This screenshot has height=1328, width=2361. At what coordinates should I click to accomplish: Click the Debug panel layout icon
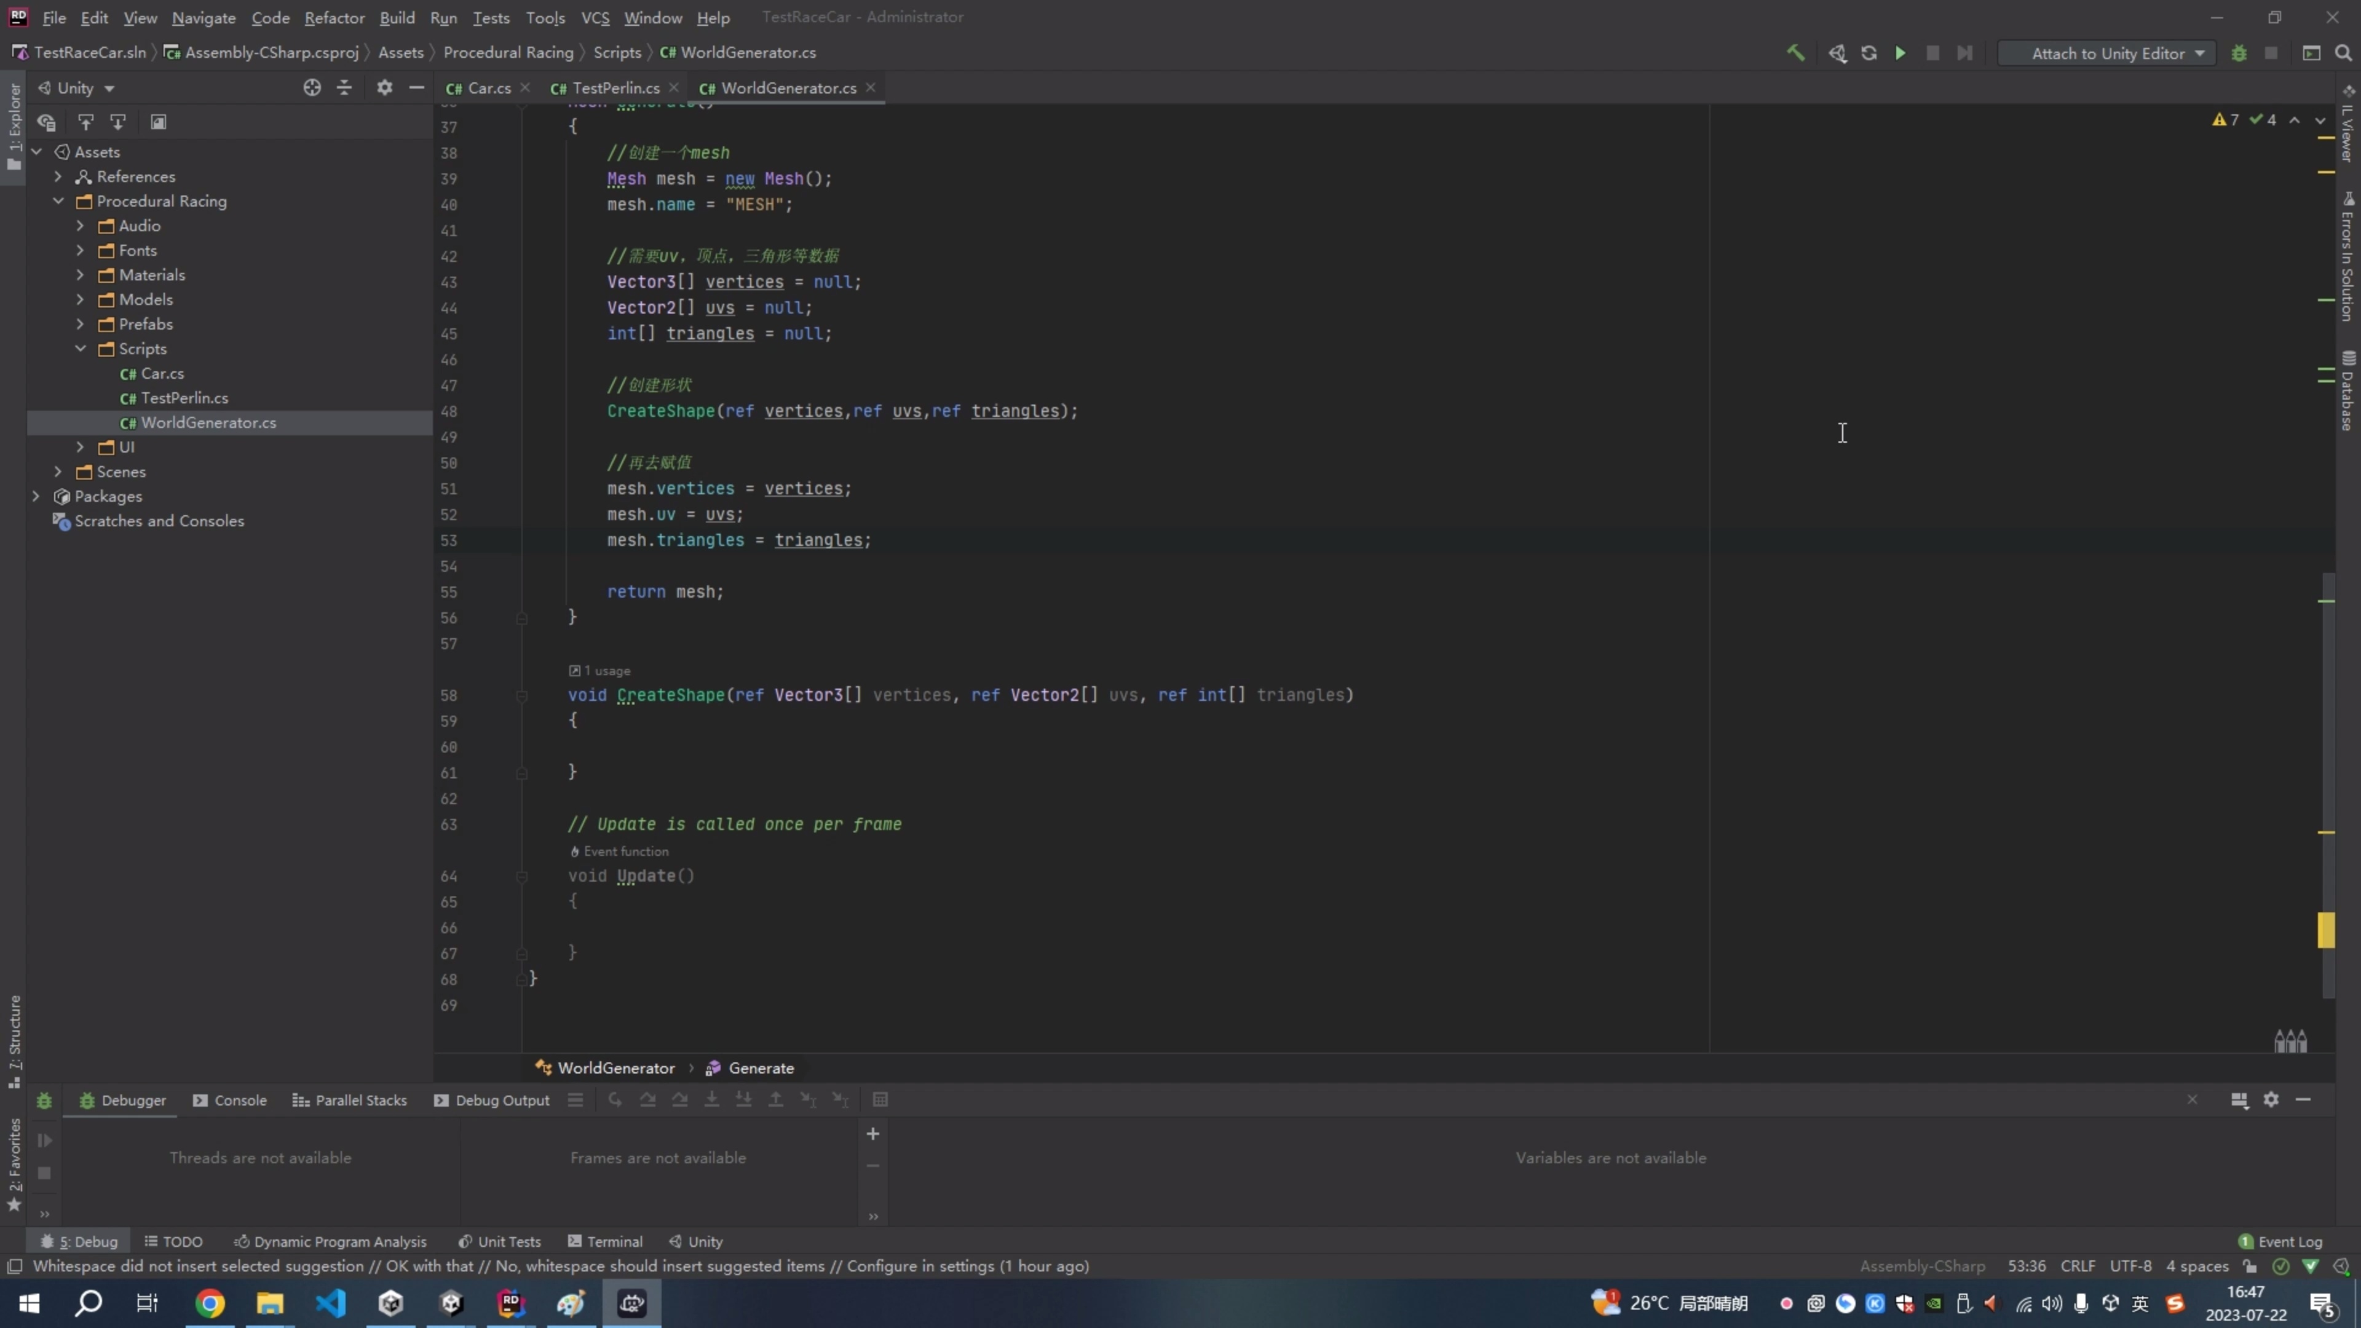[2238, 1100]
